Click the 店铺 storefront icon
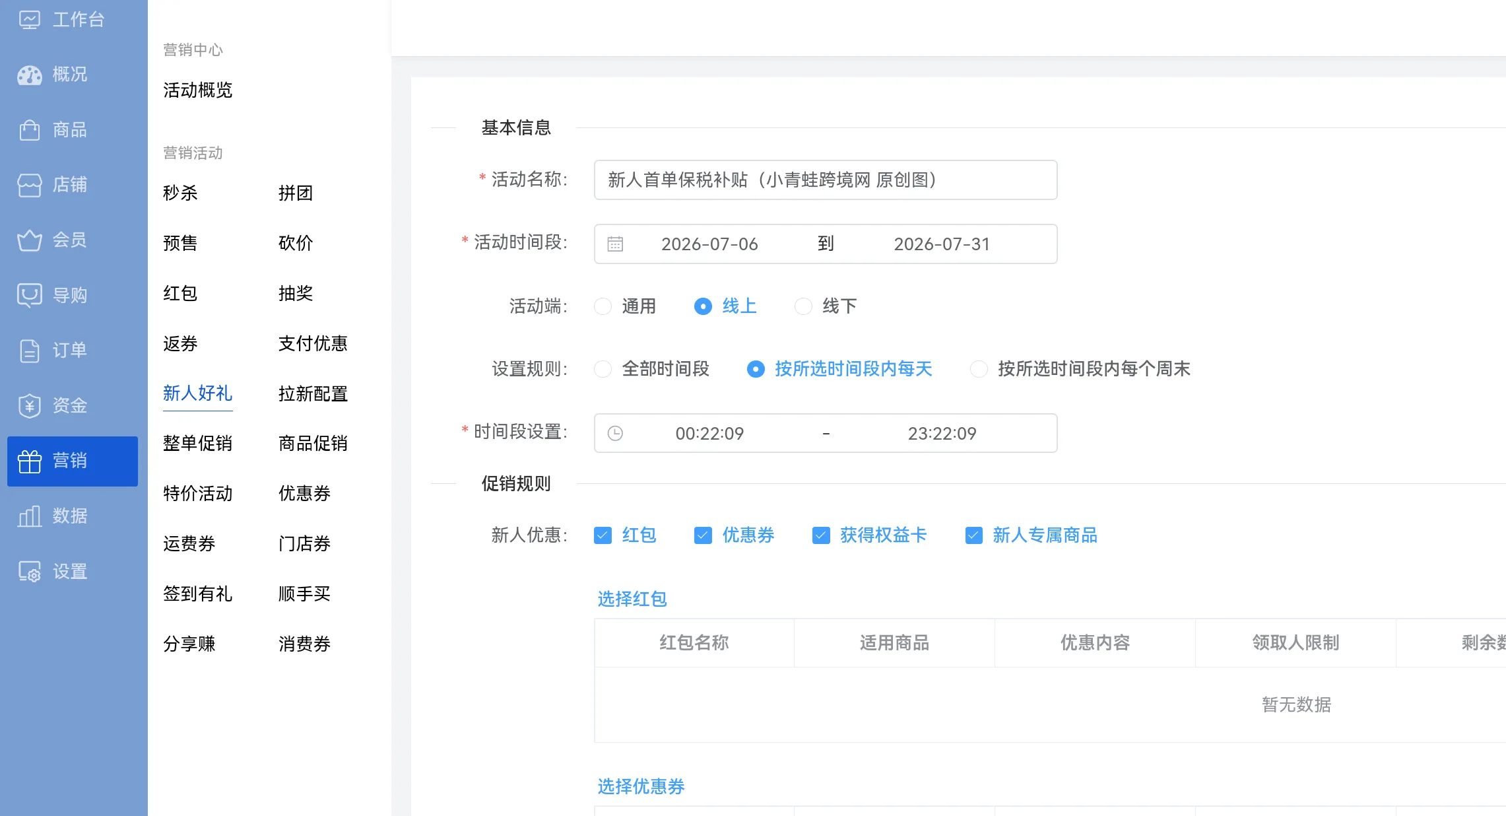Screen dimensions: 1506x816 point(29,185)
